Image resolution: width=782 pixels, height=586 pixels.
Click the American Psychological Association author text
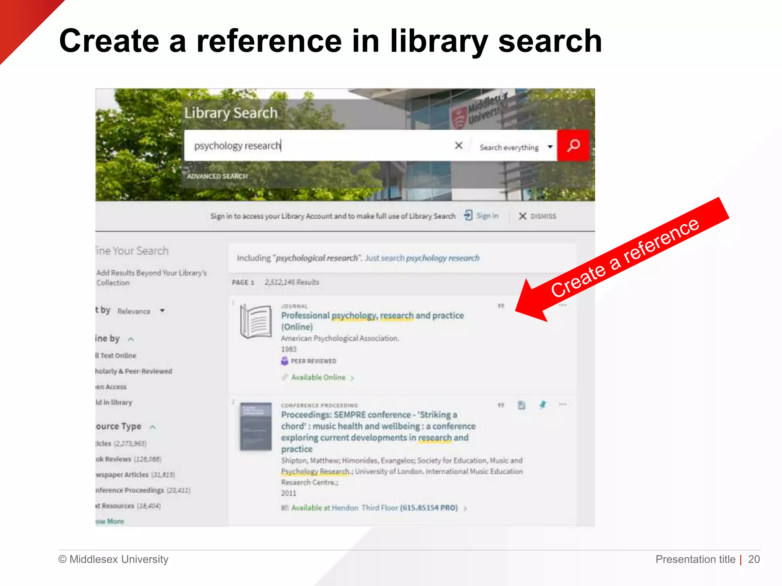(x=340, y=338)
